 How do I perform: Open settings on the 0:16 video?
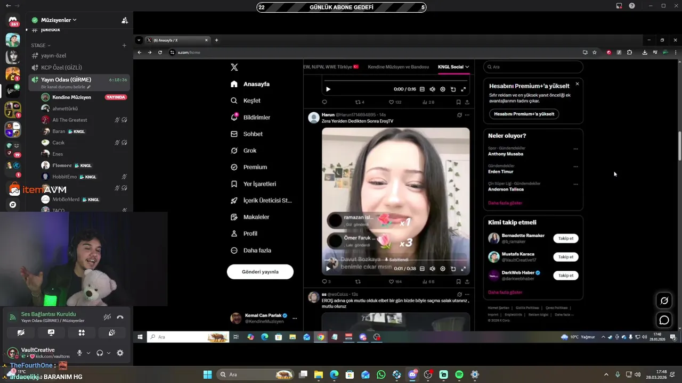click(443, 89)
